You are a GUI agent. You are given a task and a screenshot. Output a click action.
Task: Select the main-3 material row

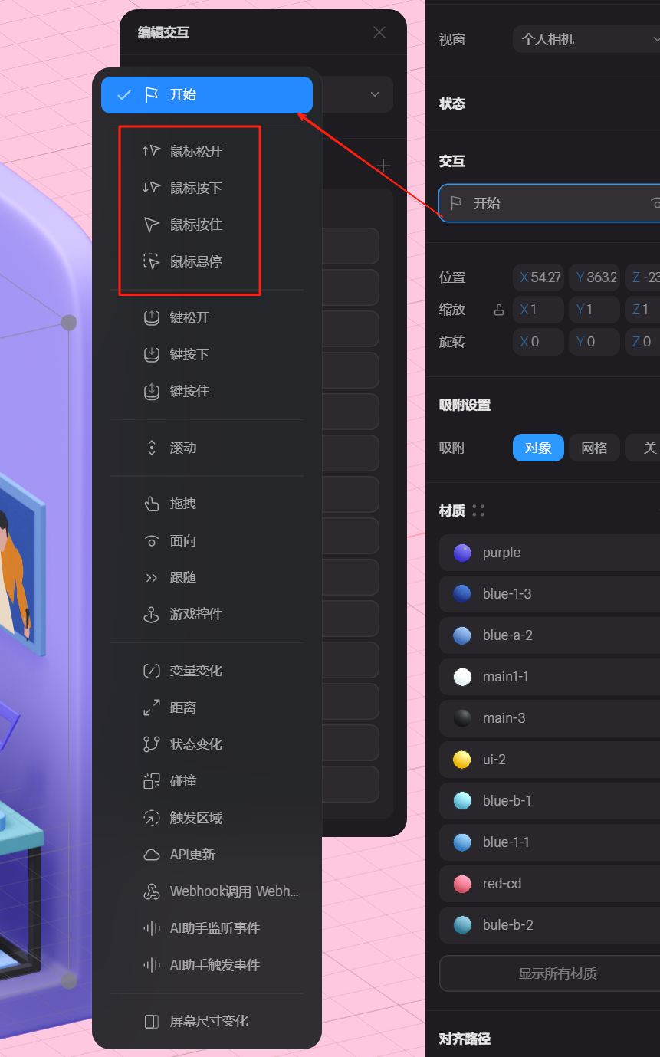pos(550,718)
